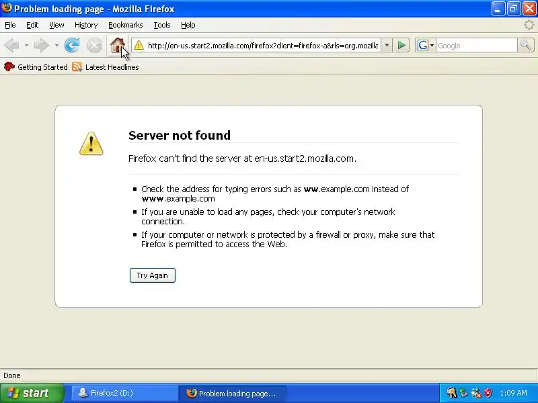This screenshot has height=403, width=538.
Task: Open the Bookmarks menu
Action: [x=126, y=25]
